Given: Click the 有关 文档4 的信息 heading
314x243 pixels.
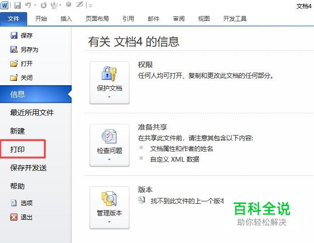Looking at the screenshot, I should 134,42.
